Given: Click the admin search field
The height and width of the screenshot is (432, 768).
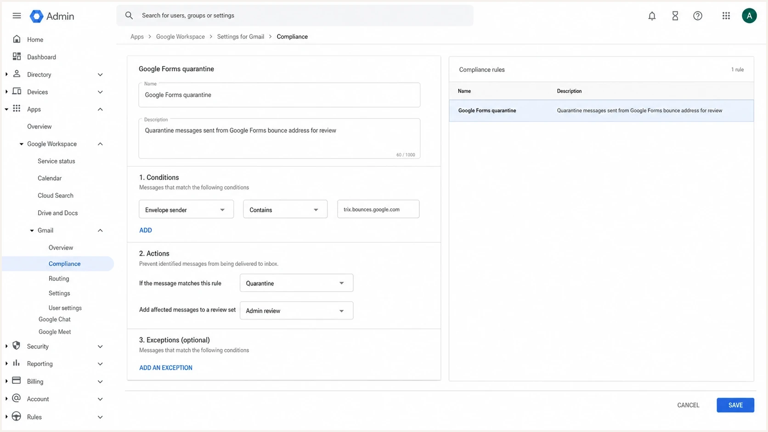Looking at the screenshot, I should 295,16.
